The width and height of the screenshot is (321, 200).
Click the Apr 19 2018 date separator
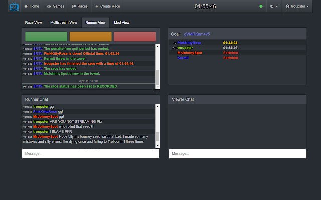[88, 81]
